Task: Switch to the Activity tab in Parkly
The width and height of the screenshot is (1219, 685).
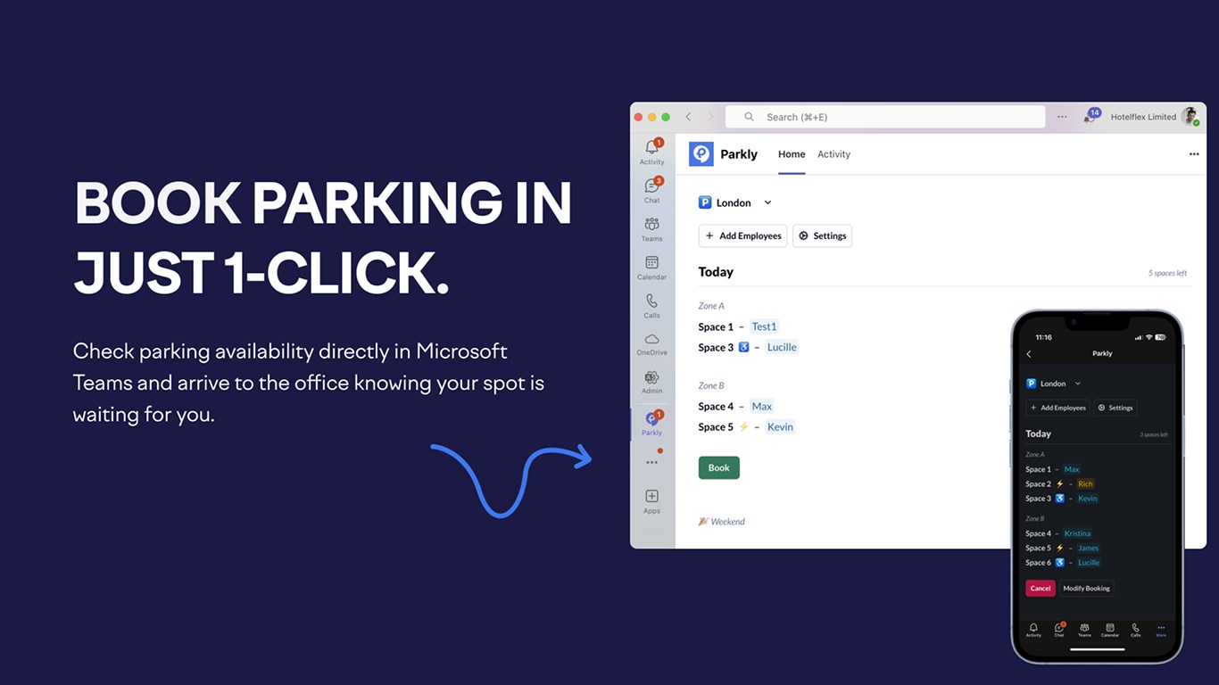Action: (x=833, y=154)
